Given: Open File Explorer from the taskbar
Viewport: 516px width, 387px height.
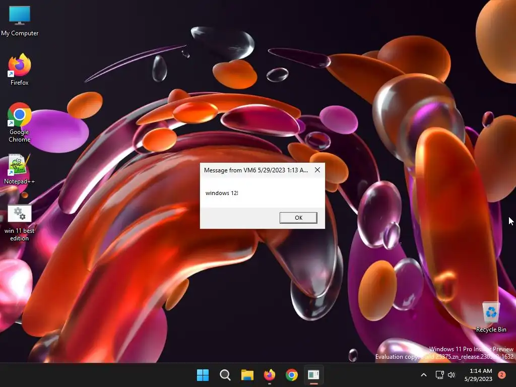Looking at the screenshot, I should coord(247,375).
